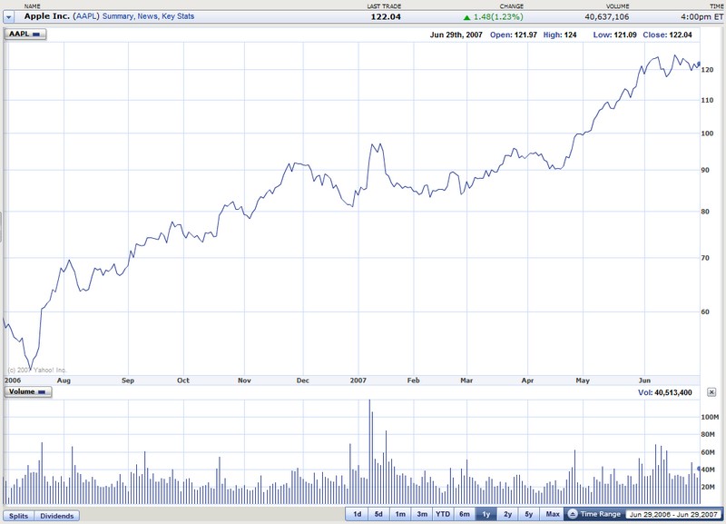Click the Open: 121.97 readout
Viewport: 726px width, 524px height.
[x=514, y=35]
